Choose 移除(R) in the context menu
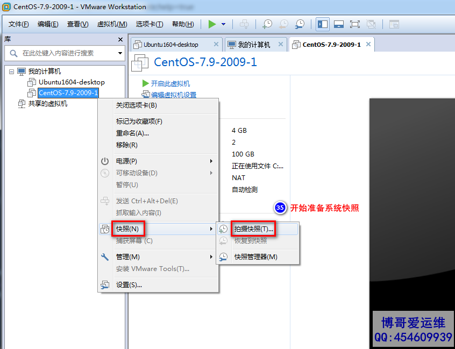Image resolution: width=455 pixels, height=349 pixels. 158,145
